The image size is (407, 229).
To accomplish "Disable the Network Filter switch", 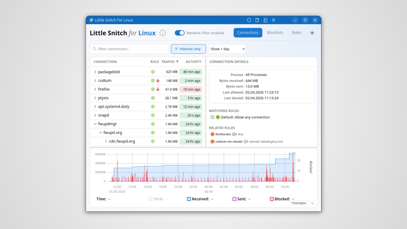I will 180,33.
